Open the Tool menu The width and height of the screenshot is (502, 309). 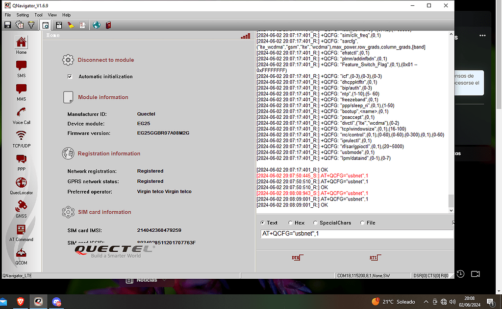coord(38,15)
